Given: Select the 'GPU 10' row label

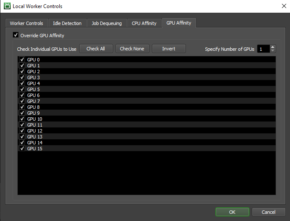Looking at the screenshot, I should pos(35,119).
